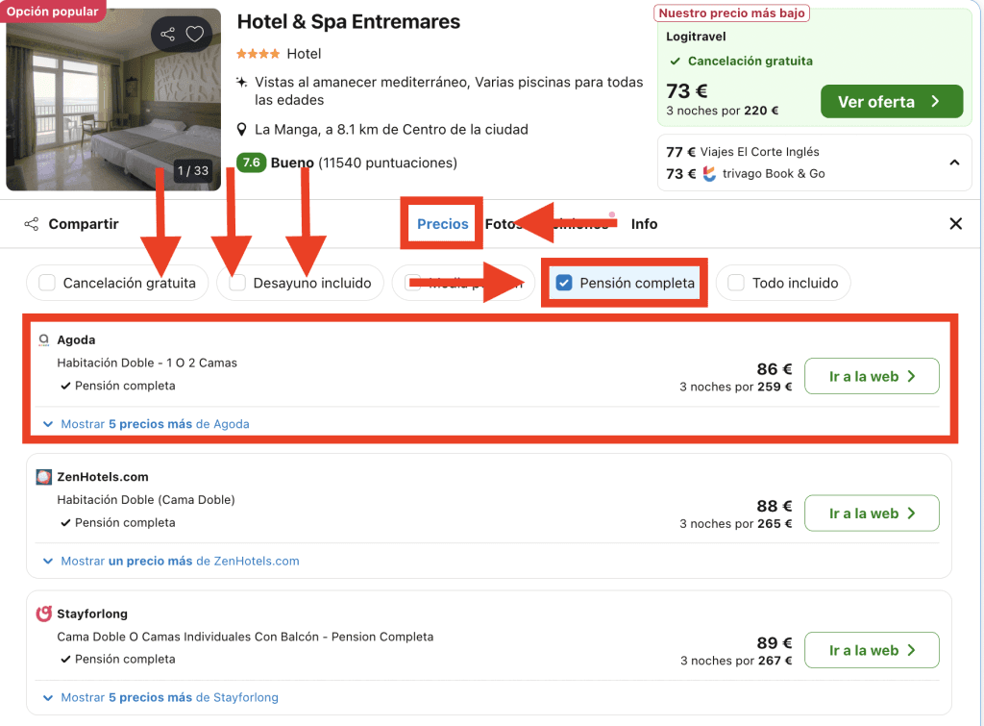
Task: Close the details panel with X
Action: pyautogui.click(x=955, y=224)
